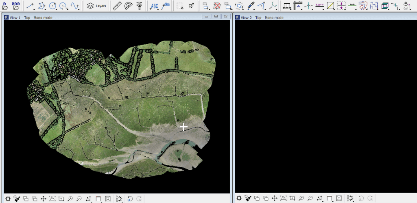Open the circle tool dropdown arrow
The image size is (417, 203).
coord(57,9)
